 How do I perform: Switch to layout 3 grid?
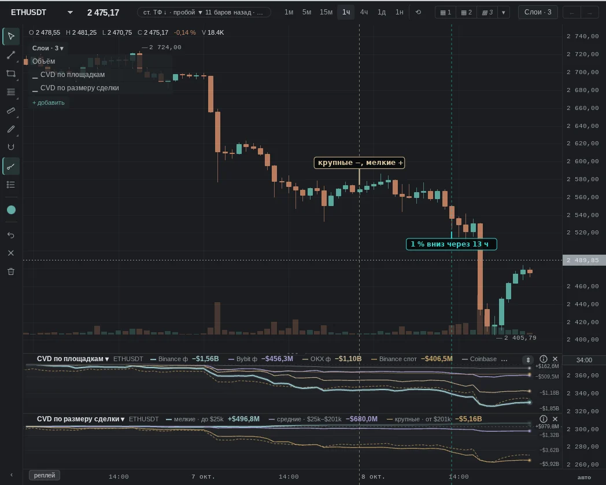[x=487, y=12]
